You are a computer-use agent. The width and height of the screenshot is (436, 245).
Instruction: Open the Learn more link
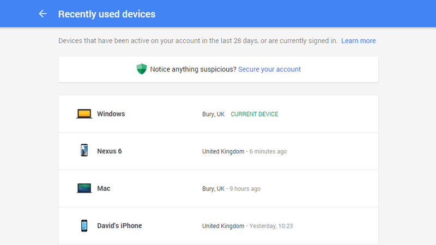359,41
